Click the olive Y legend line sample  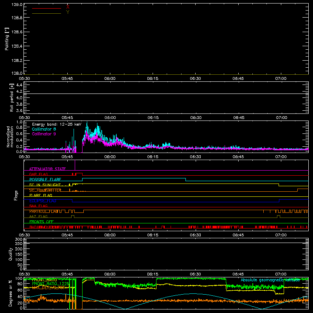pos(47,13)
